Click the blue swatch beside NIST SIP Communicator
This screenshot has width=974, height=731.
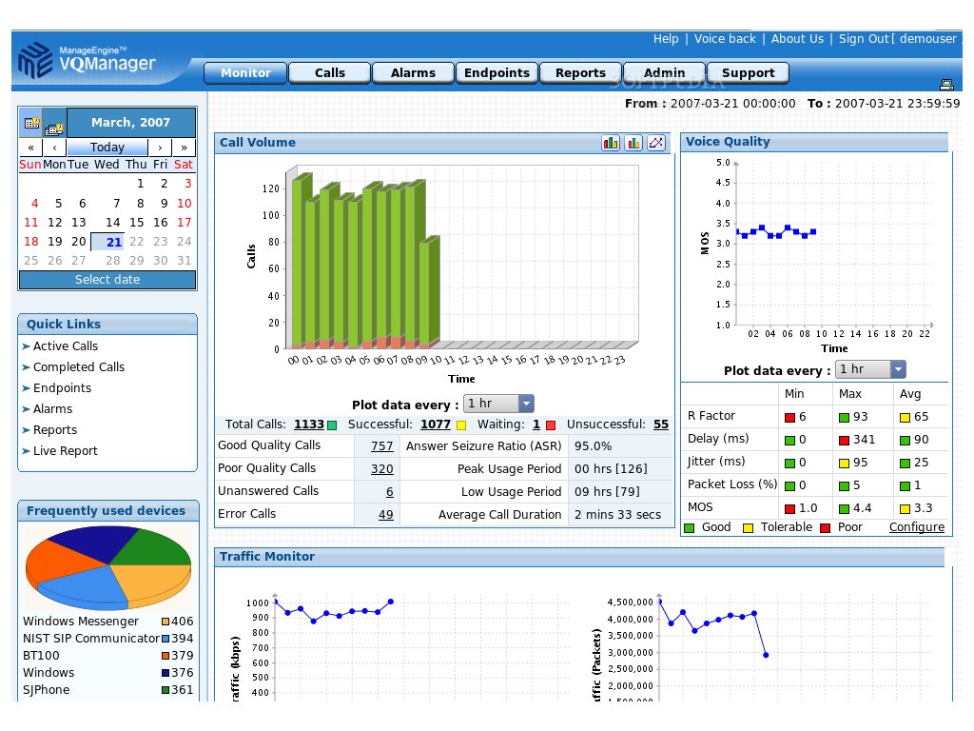pos(166,639)
